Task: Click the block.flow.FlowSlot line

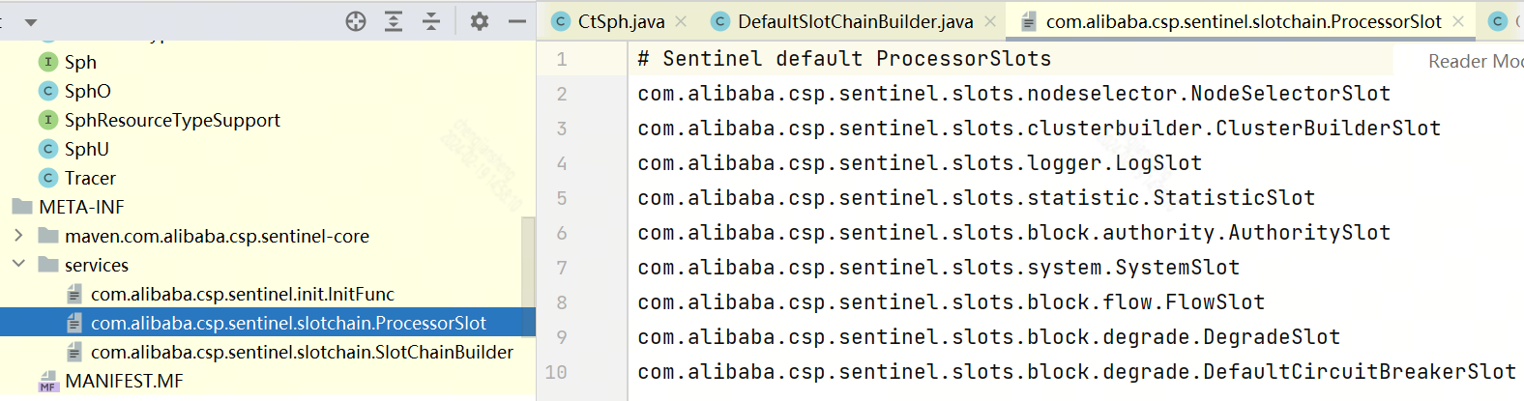Action: click(951, 302)
